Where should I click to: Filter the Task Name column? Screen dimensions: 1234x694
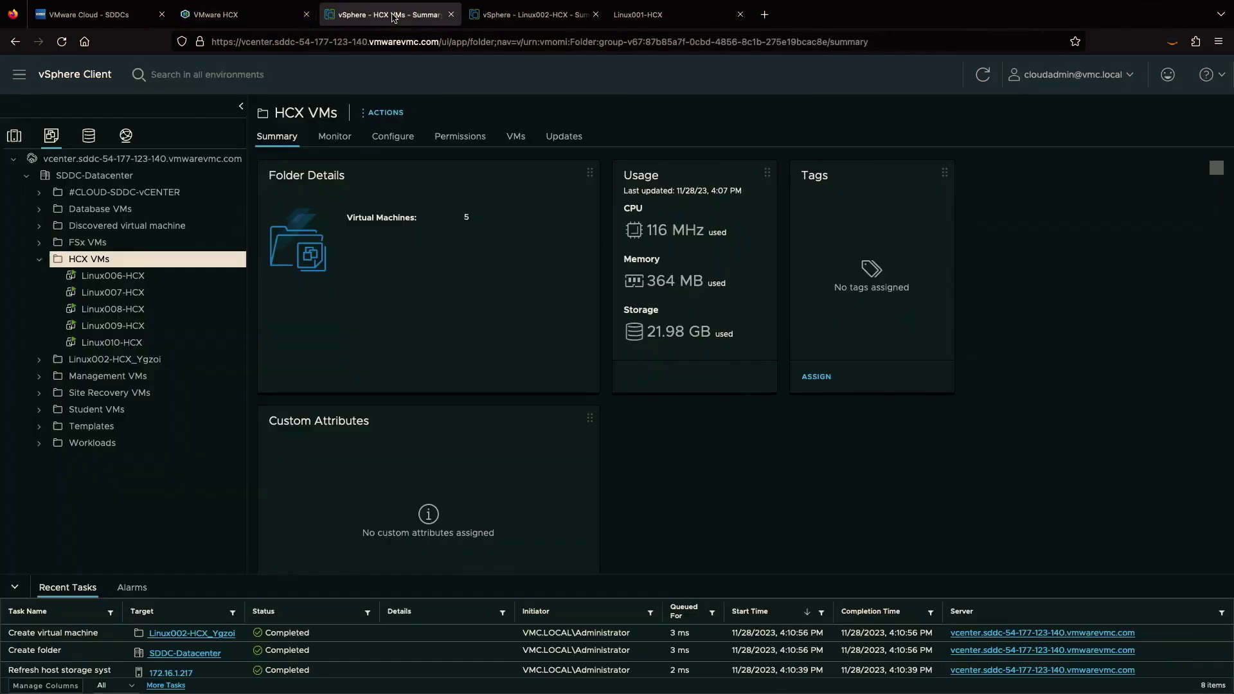point(111,612)
